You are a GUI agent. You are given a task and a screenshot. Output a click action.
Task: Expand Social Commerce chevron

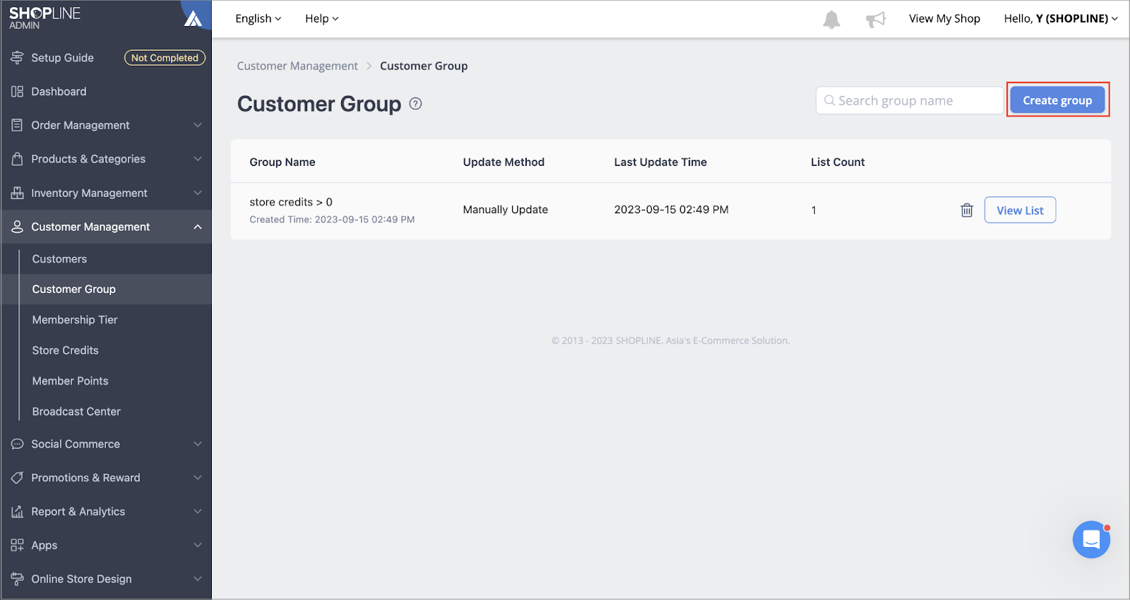point(198,444)
